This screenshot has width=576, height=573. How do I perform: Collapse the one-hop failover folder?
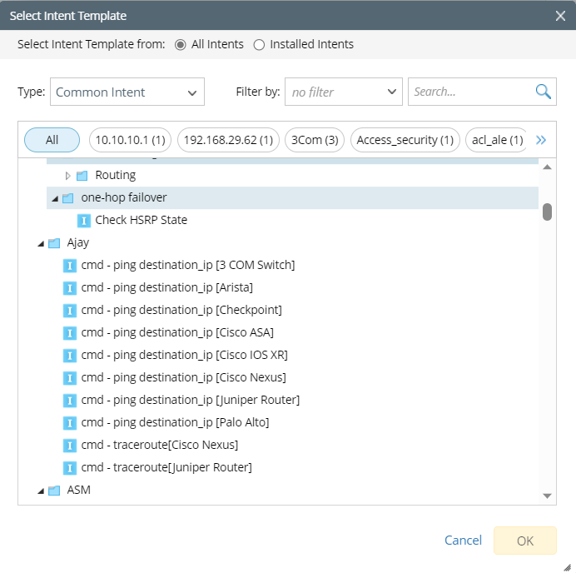pos(55,198)
